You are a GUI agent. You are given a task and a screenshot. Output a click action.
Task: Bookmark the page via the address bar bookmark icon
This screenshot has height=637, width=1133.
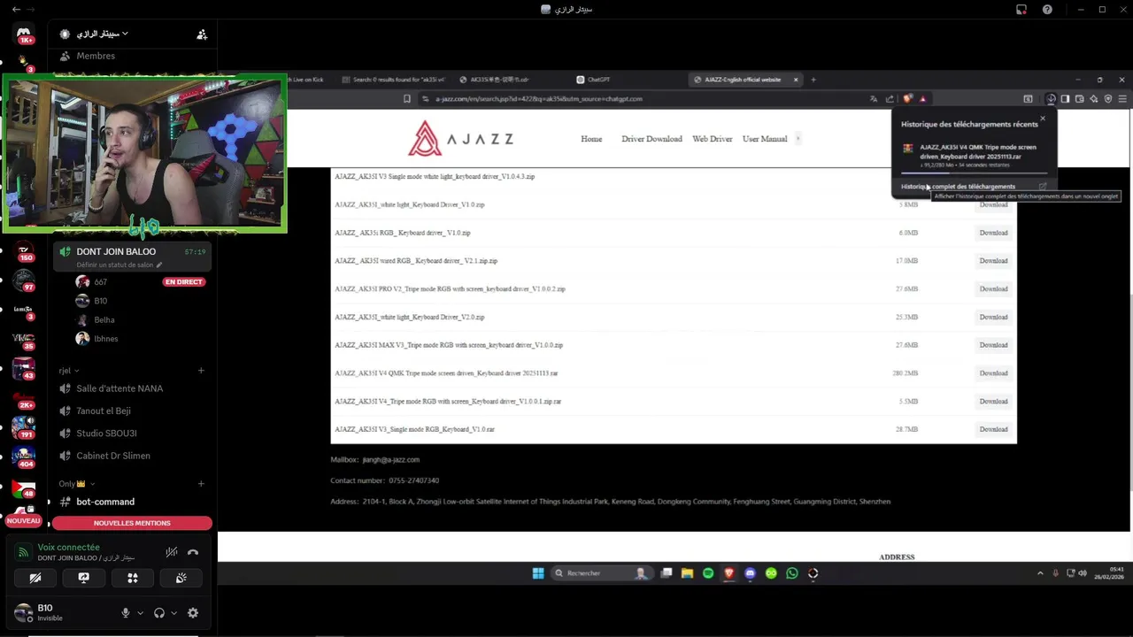click(x=407, y=99)
